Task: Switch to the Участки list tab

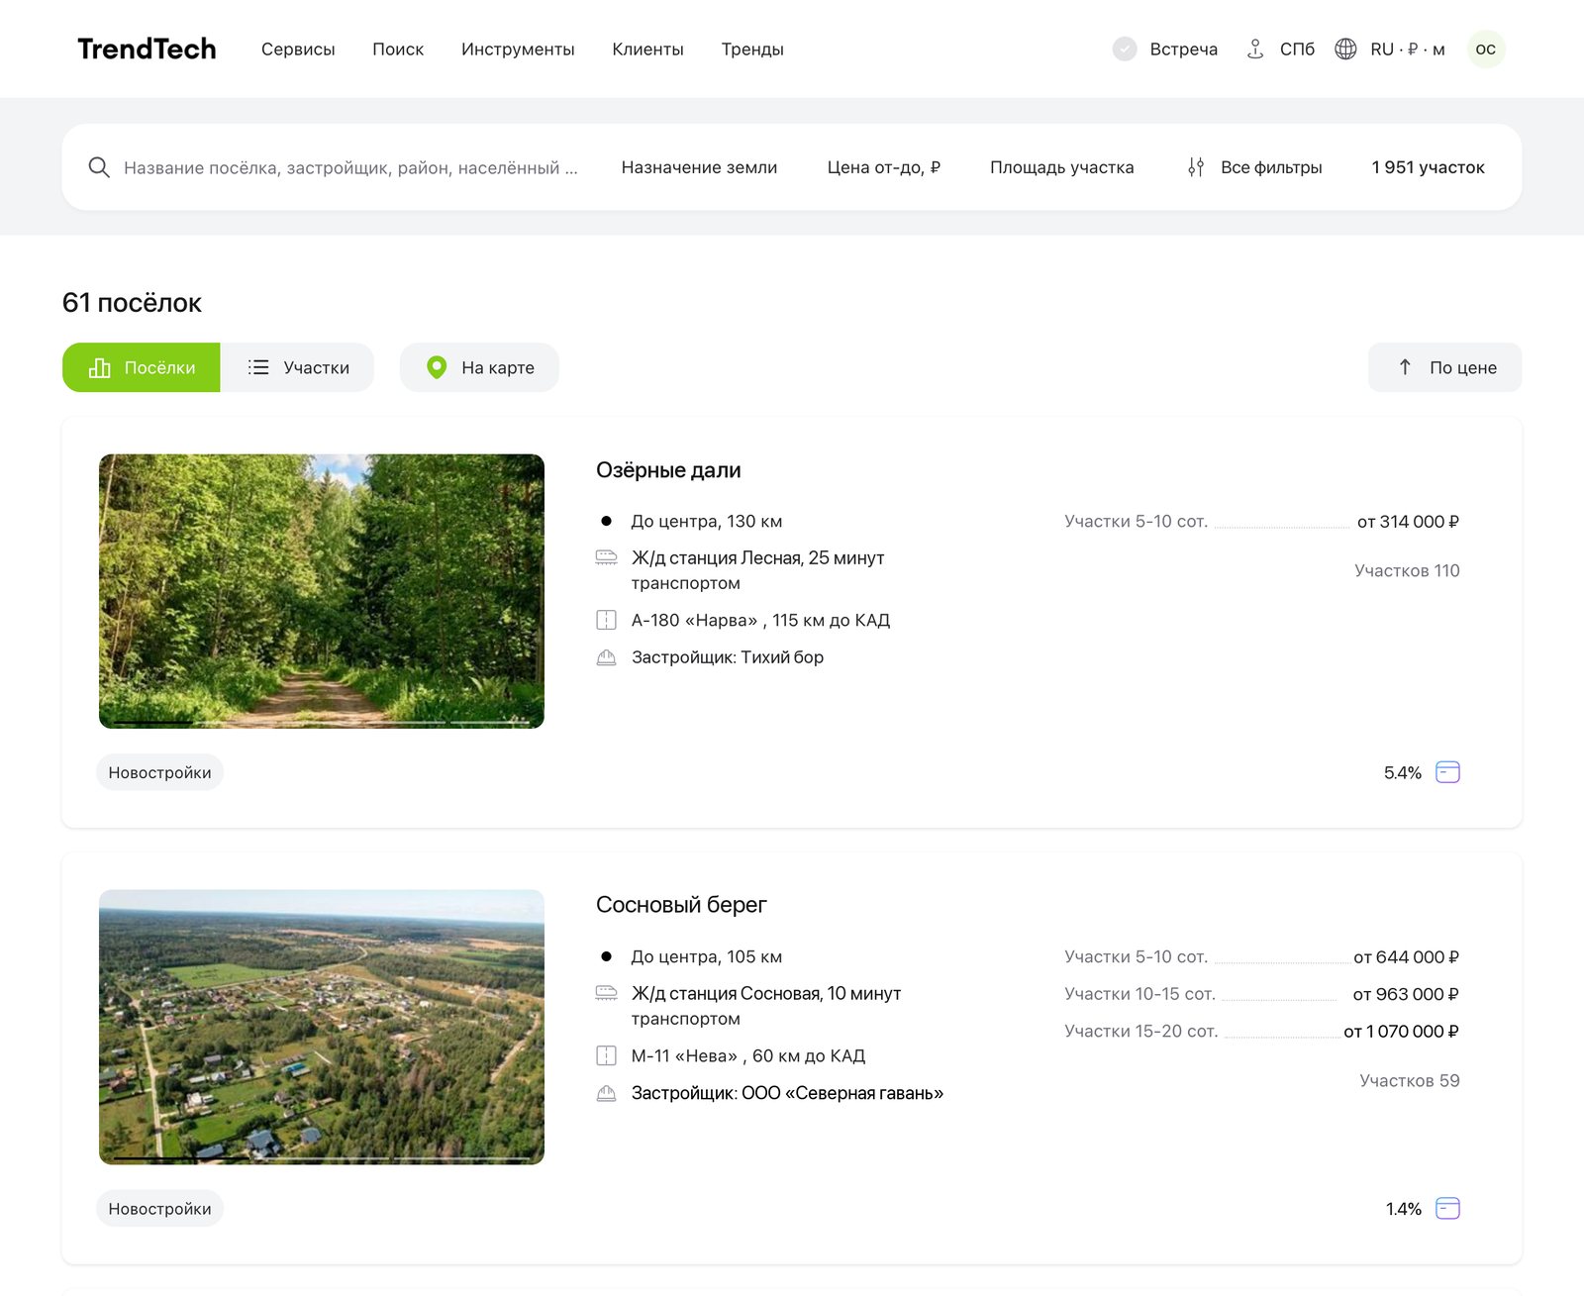Action: coord(297,367)
